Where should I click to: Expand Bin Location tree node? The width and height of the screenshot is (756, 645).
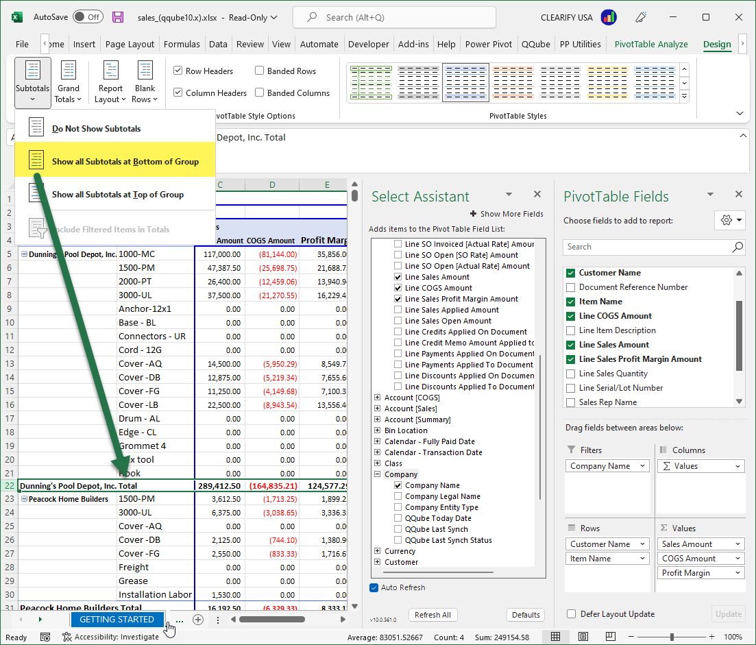pos(378,430)
